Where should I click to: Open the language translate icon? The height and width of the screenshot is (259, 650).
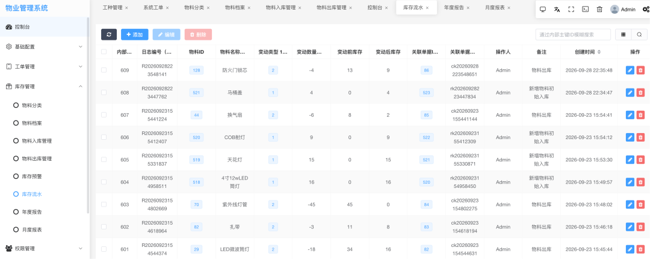point(557,10)
